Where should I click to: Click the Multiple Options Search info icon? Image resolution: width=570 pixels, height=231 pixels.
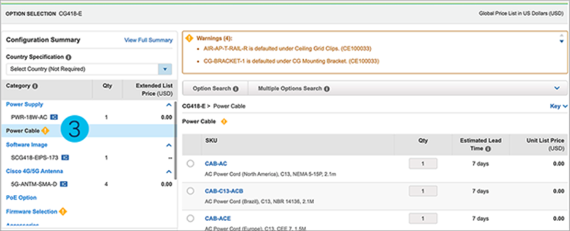pyautogui.click(x=327, y=89)
